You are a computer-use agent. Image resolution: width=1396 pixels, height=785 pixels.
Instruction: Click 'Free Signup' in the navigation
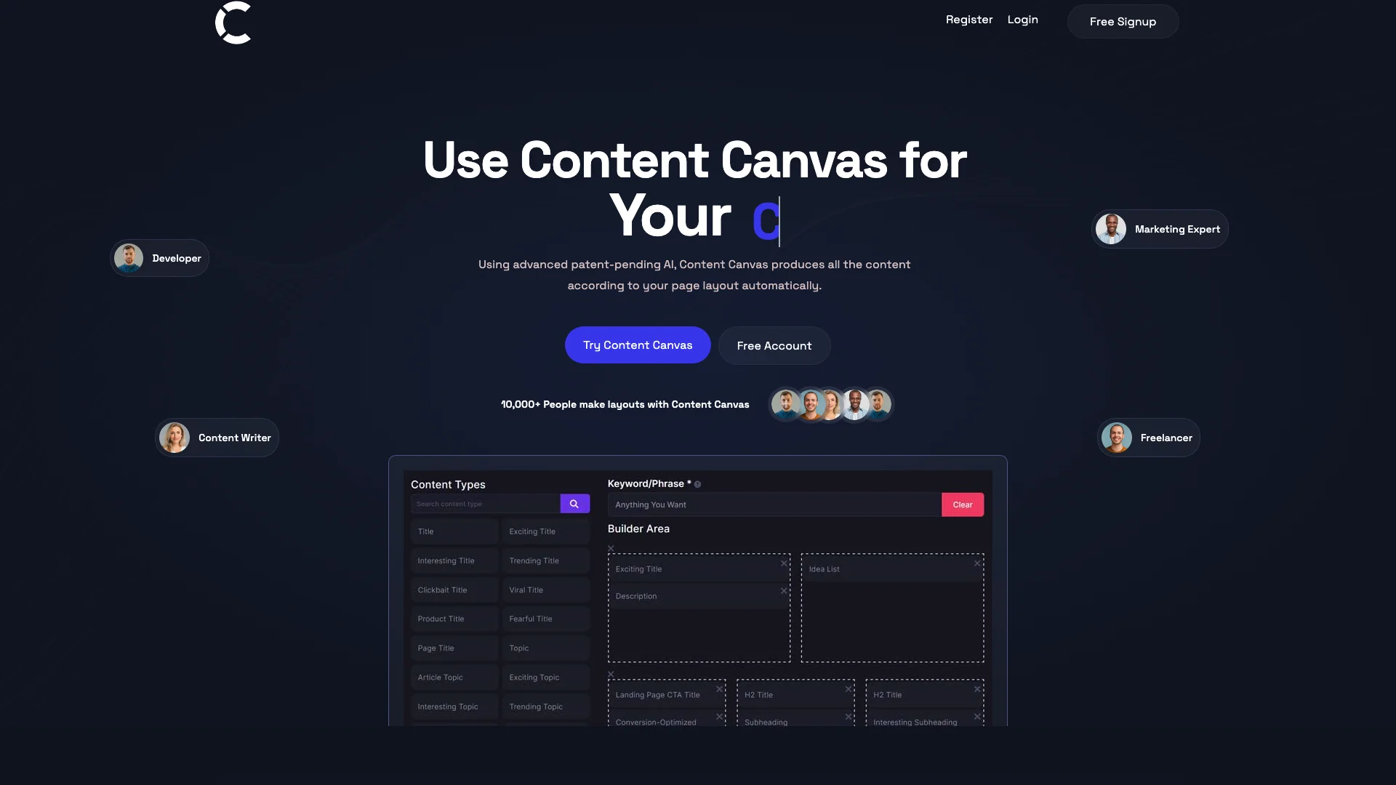[1123, 20]
